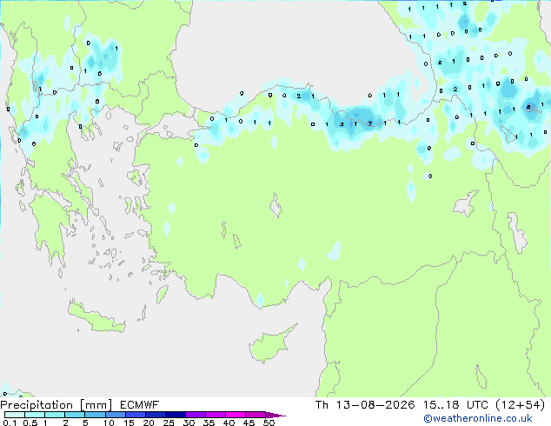Click the 0.1–0.5 mm legend color box
551x426 pixels.
point(15,415)
